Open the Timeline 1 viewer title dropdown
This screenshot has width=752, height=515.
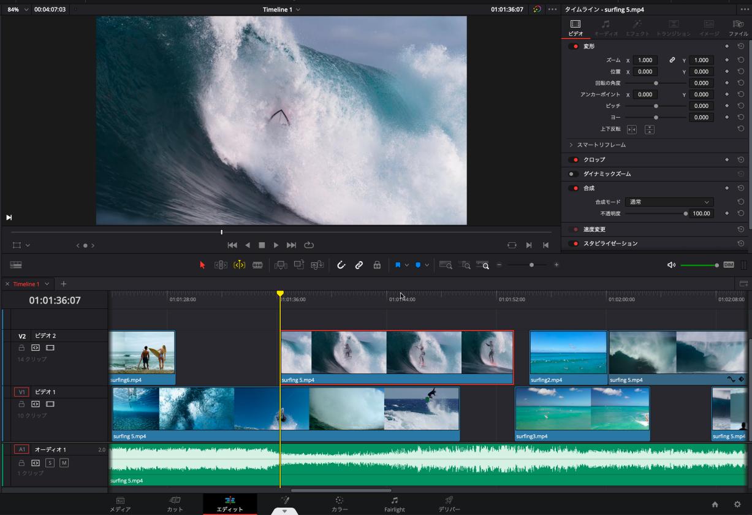point(281,10)
